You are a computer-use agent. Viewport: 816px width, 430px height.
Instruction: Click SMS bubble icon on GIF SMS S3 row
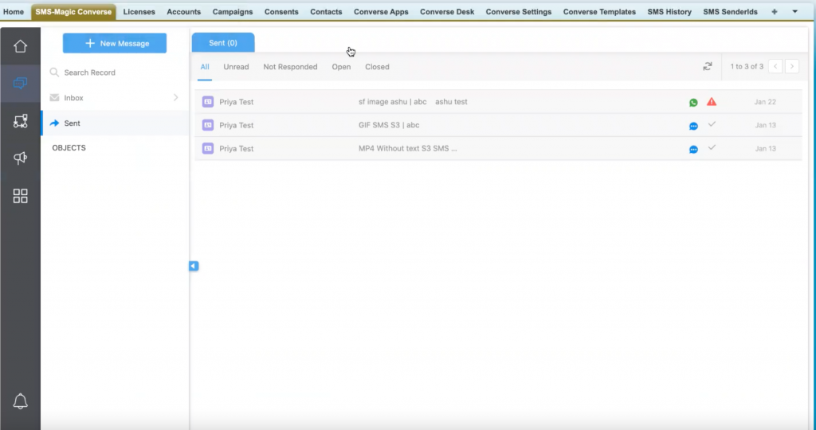click(x=693, y=127)
